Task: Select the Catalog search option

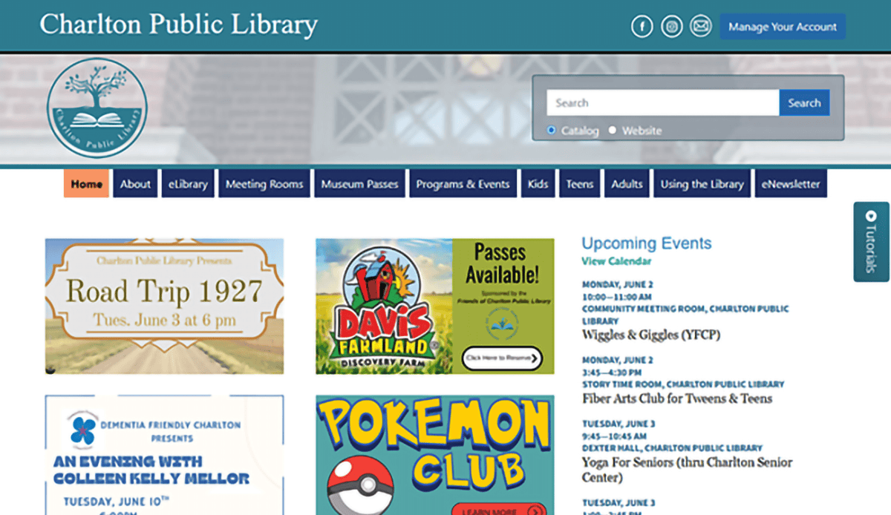Action: (551, 129)
